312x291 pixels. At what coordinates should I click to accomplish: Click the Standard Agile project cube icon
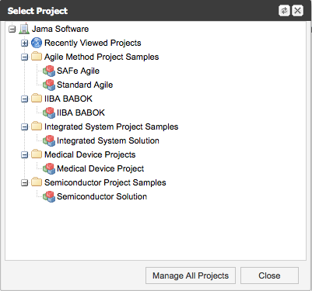coord(49,85)
